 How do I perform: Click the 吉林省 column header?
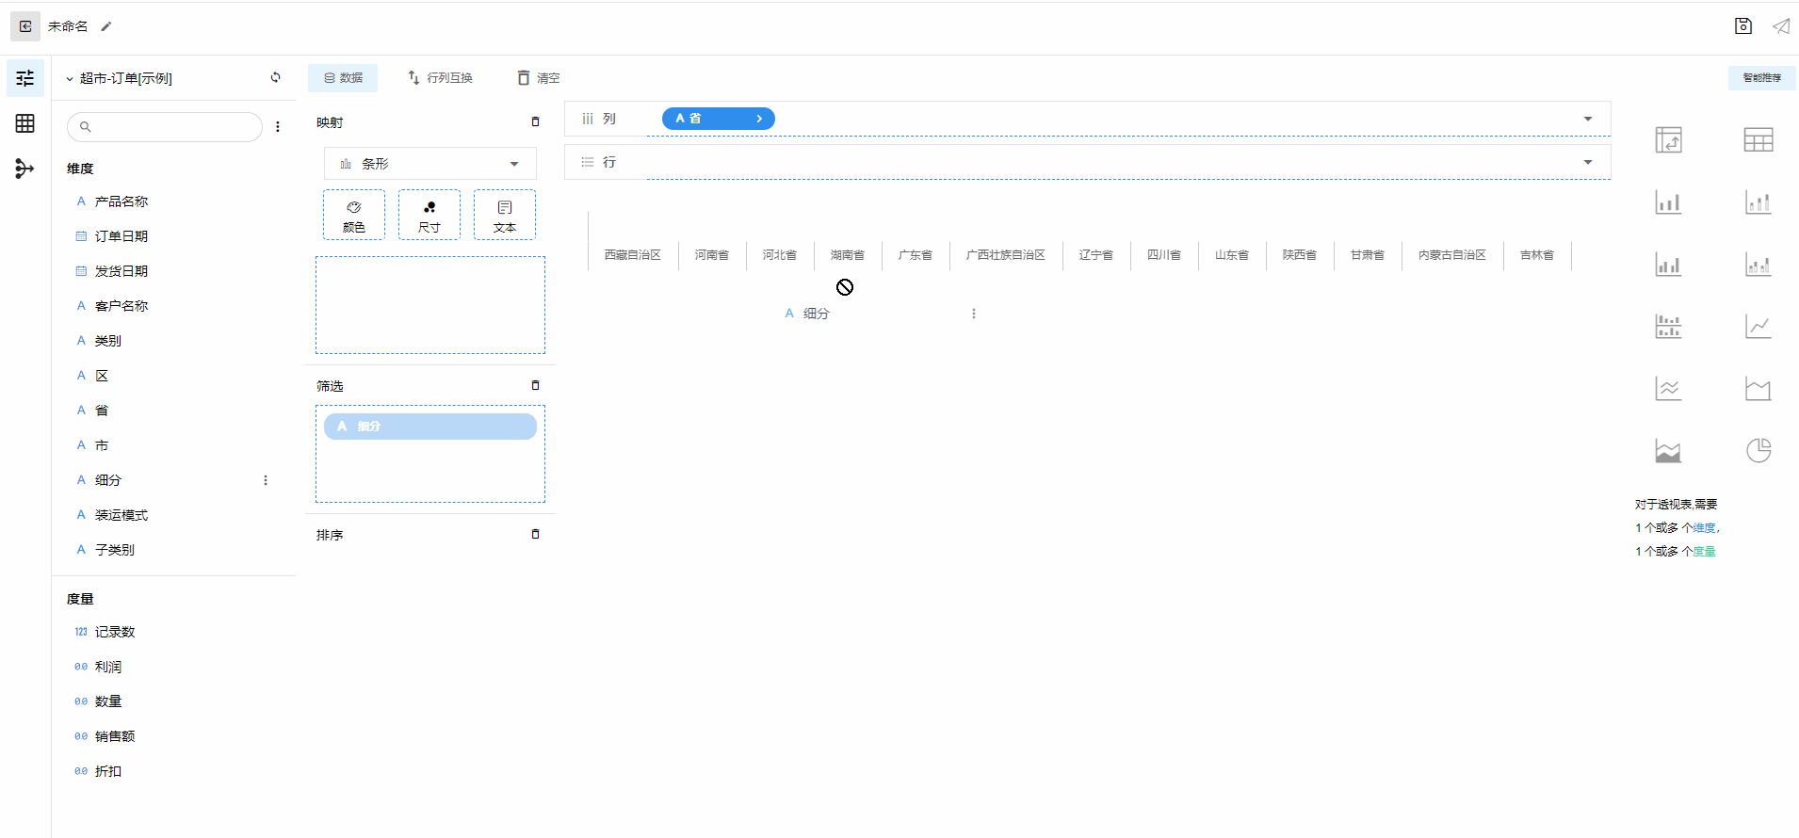point(1537,255)
